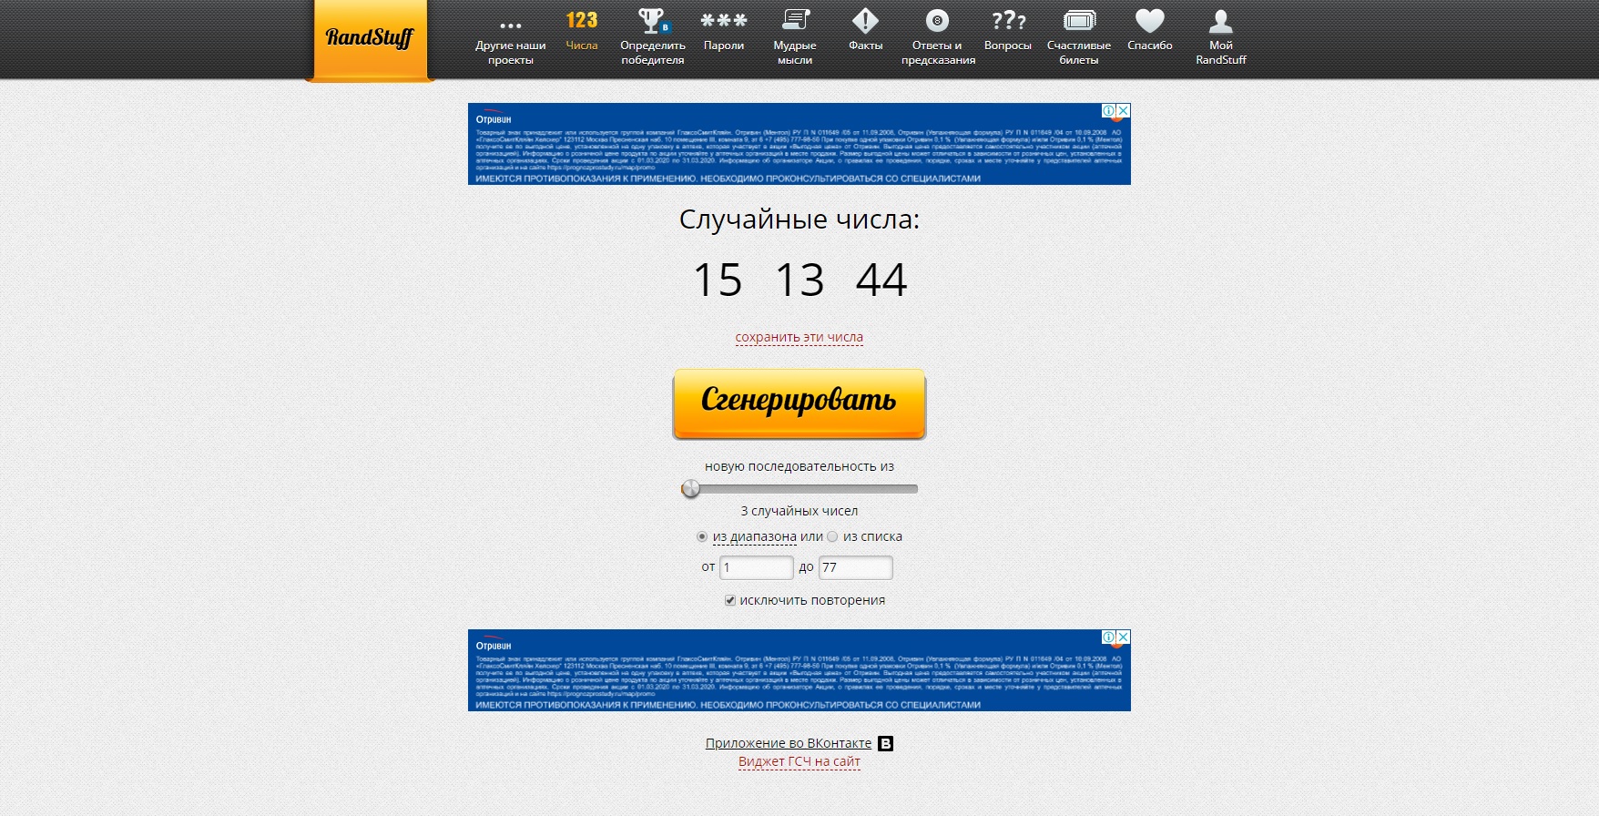Click 'Спасибо' menu label
This screenshot has height=816, width=1599.
(1150, 46)
